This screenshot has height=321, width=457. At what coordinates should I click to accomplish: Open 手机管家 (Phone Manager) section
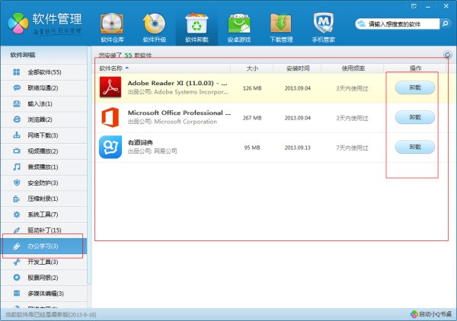point(324,27)
